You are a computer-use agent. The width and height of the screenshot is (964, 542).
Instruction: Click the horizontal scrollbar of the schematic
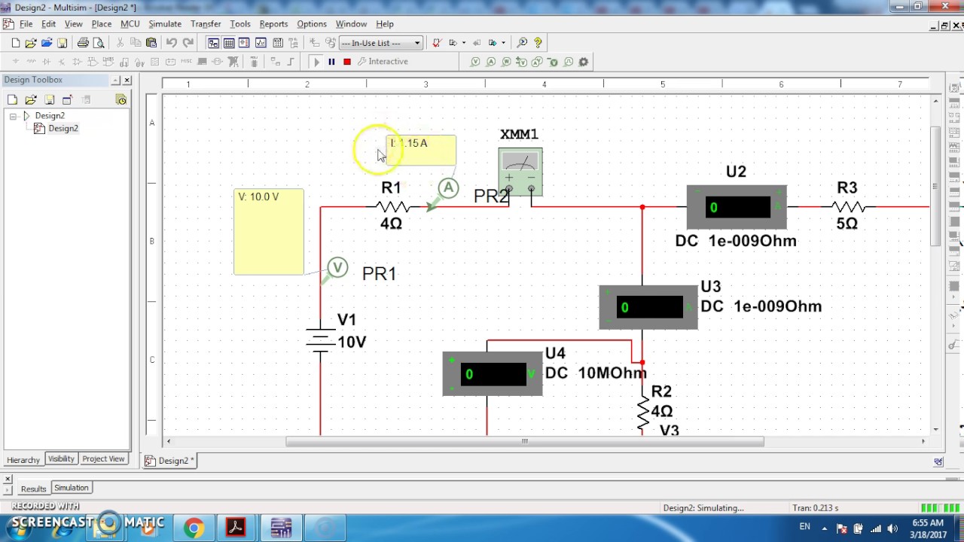point(524,442)
